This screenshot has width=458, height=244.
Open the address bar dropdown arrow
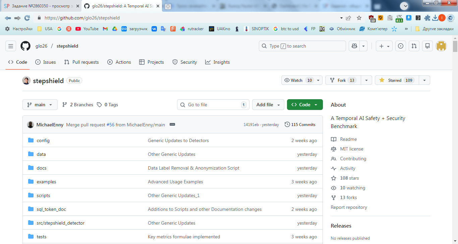point(341,18)
